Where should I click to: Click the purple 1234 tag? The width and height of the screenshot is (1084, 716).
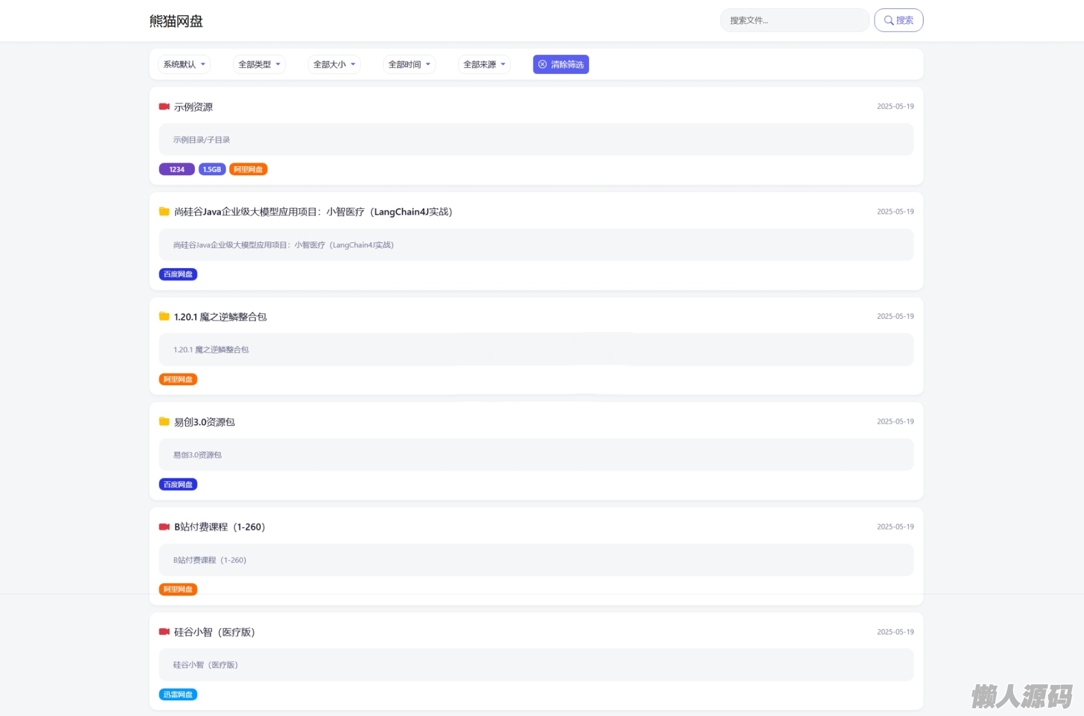177,170
